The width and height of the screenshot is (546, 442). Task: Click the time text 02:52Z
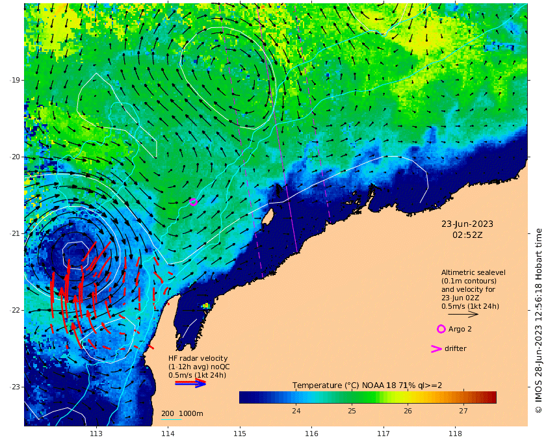[467, 235]
